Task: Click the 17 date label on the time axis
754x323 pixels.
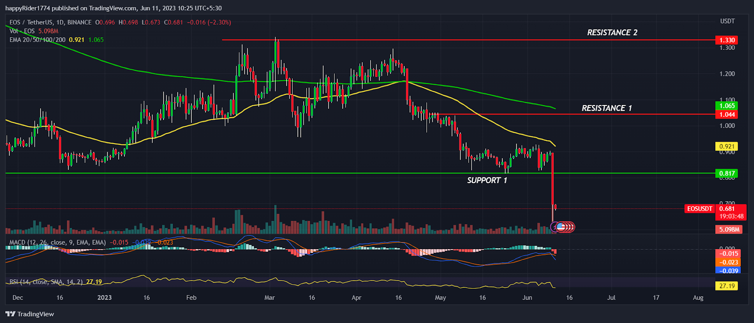Action: [x=656, y=298]
